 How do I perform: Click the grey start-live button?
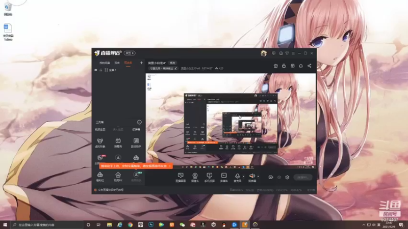pyautogui.click(x=303, y=177)
